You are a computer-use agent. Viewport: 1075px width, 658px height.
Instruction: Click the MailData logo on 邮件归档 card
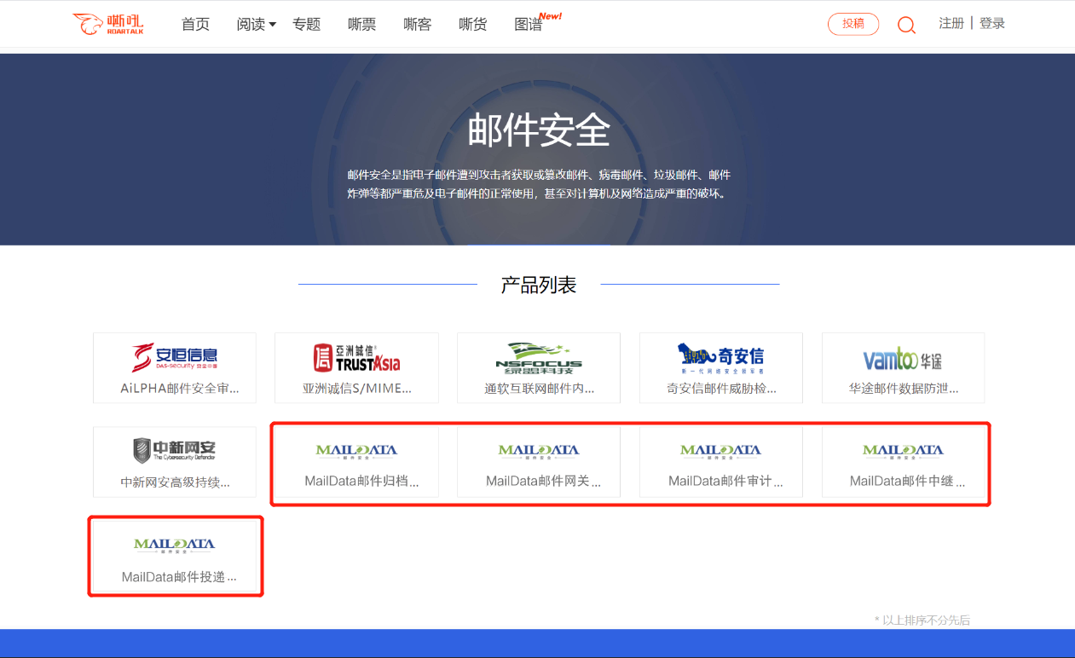click(x=355, y=451)
